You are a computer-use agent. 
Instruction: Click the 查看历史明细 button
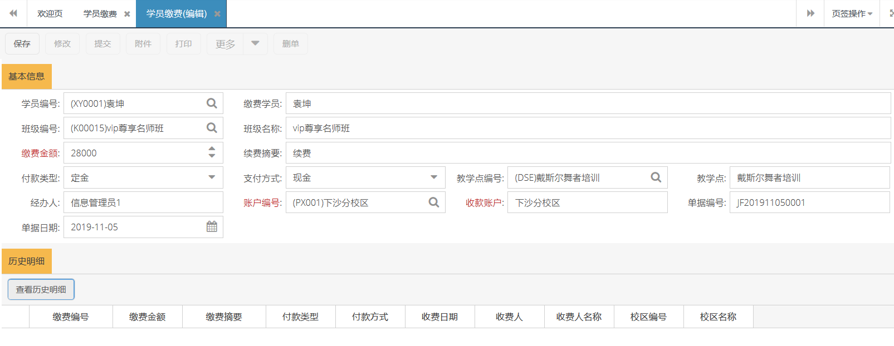(x=41, y=289)
